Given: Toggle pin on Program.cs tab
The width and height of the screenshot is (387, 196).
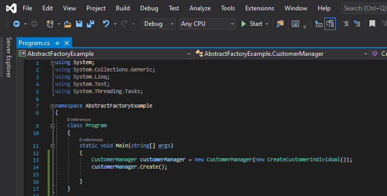Looking at the screenshot, I should (x=57, y=43).
